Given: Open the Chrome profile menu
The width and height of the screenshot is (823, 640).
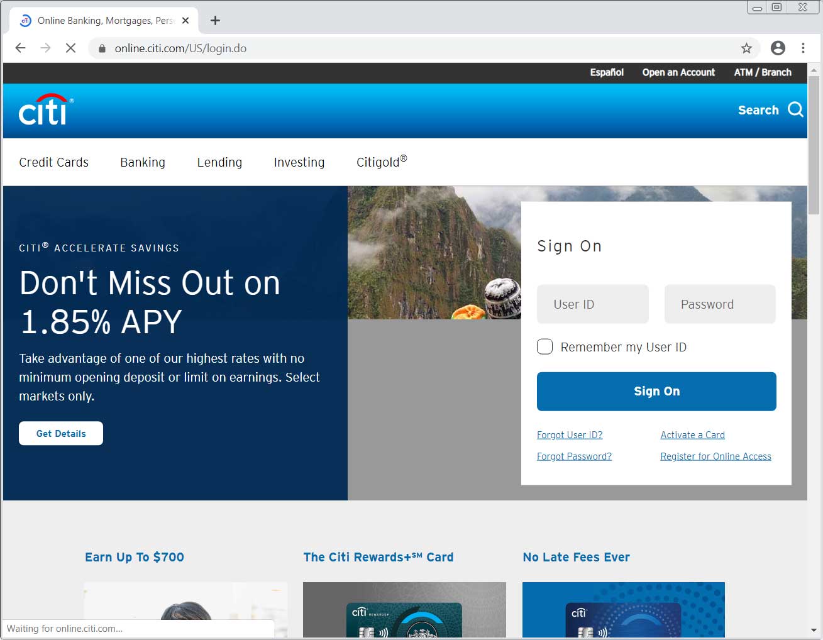Looking at the screenshot, I should (x=778, y=48).
